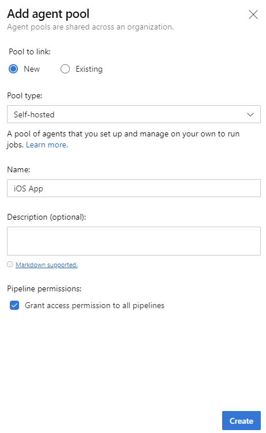Open the Learn more link
This screenshot has height=433, width=266.
pos(47,145)
